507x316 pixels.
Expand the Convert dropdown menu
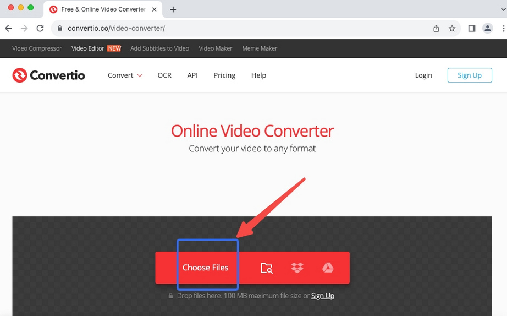click(125, 75)
